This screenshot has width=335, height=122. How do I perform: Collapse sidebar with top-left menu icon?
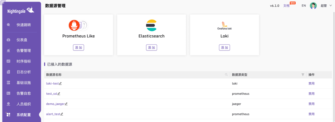[3, 2]
